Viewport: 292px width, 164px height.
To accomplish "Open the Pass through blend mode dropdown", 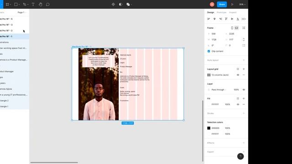I will point(219,90).
